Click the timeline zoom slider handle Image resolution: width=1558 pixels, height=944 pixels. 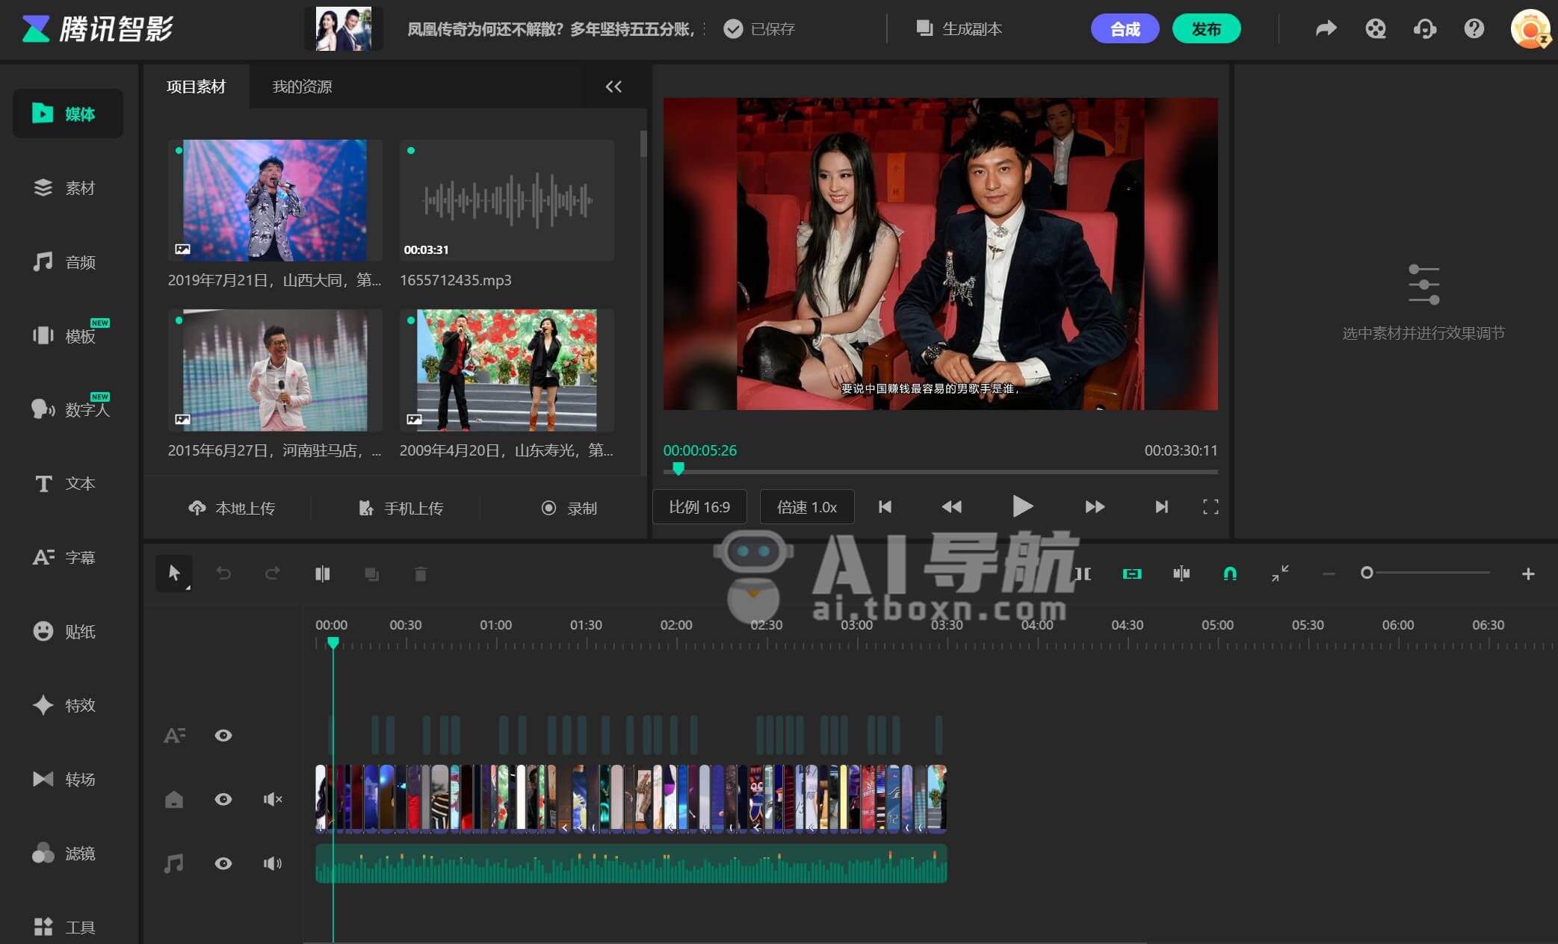pos(1366,573)
